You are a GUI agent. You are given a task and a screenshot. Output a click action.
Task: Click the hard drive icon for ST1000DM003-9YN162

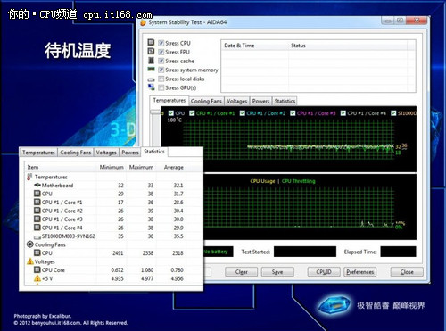37,237
